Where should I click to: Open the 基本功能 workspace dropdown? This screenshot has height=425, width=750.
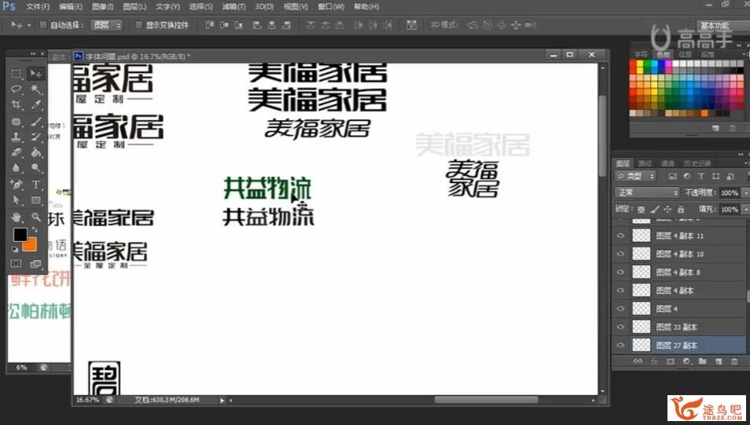[723, 25]
